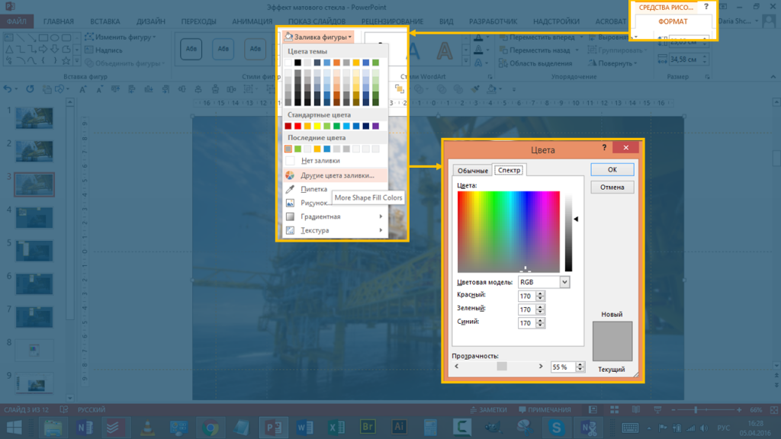
Task: Open Adobe Bridge from the taskbar
Action: [367, 428]
